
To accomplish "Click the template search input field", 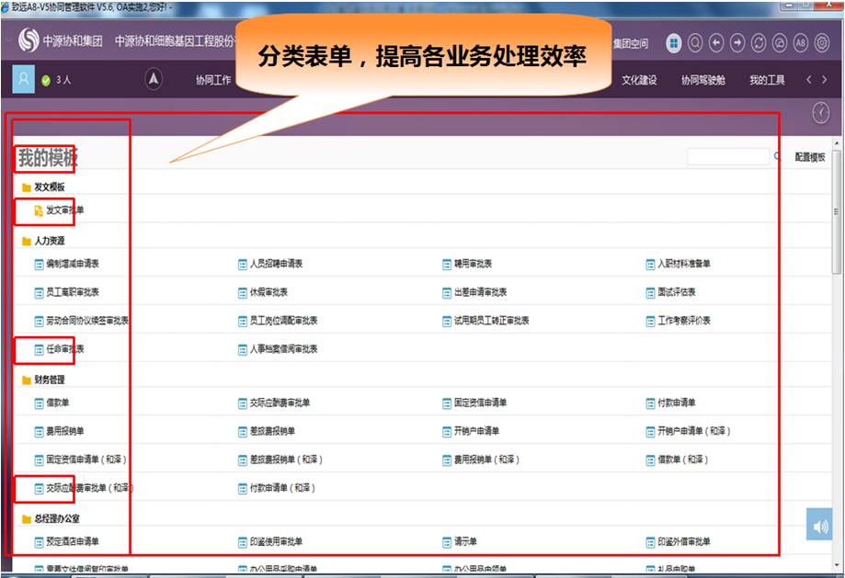I will (727, 157).
